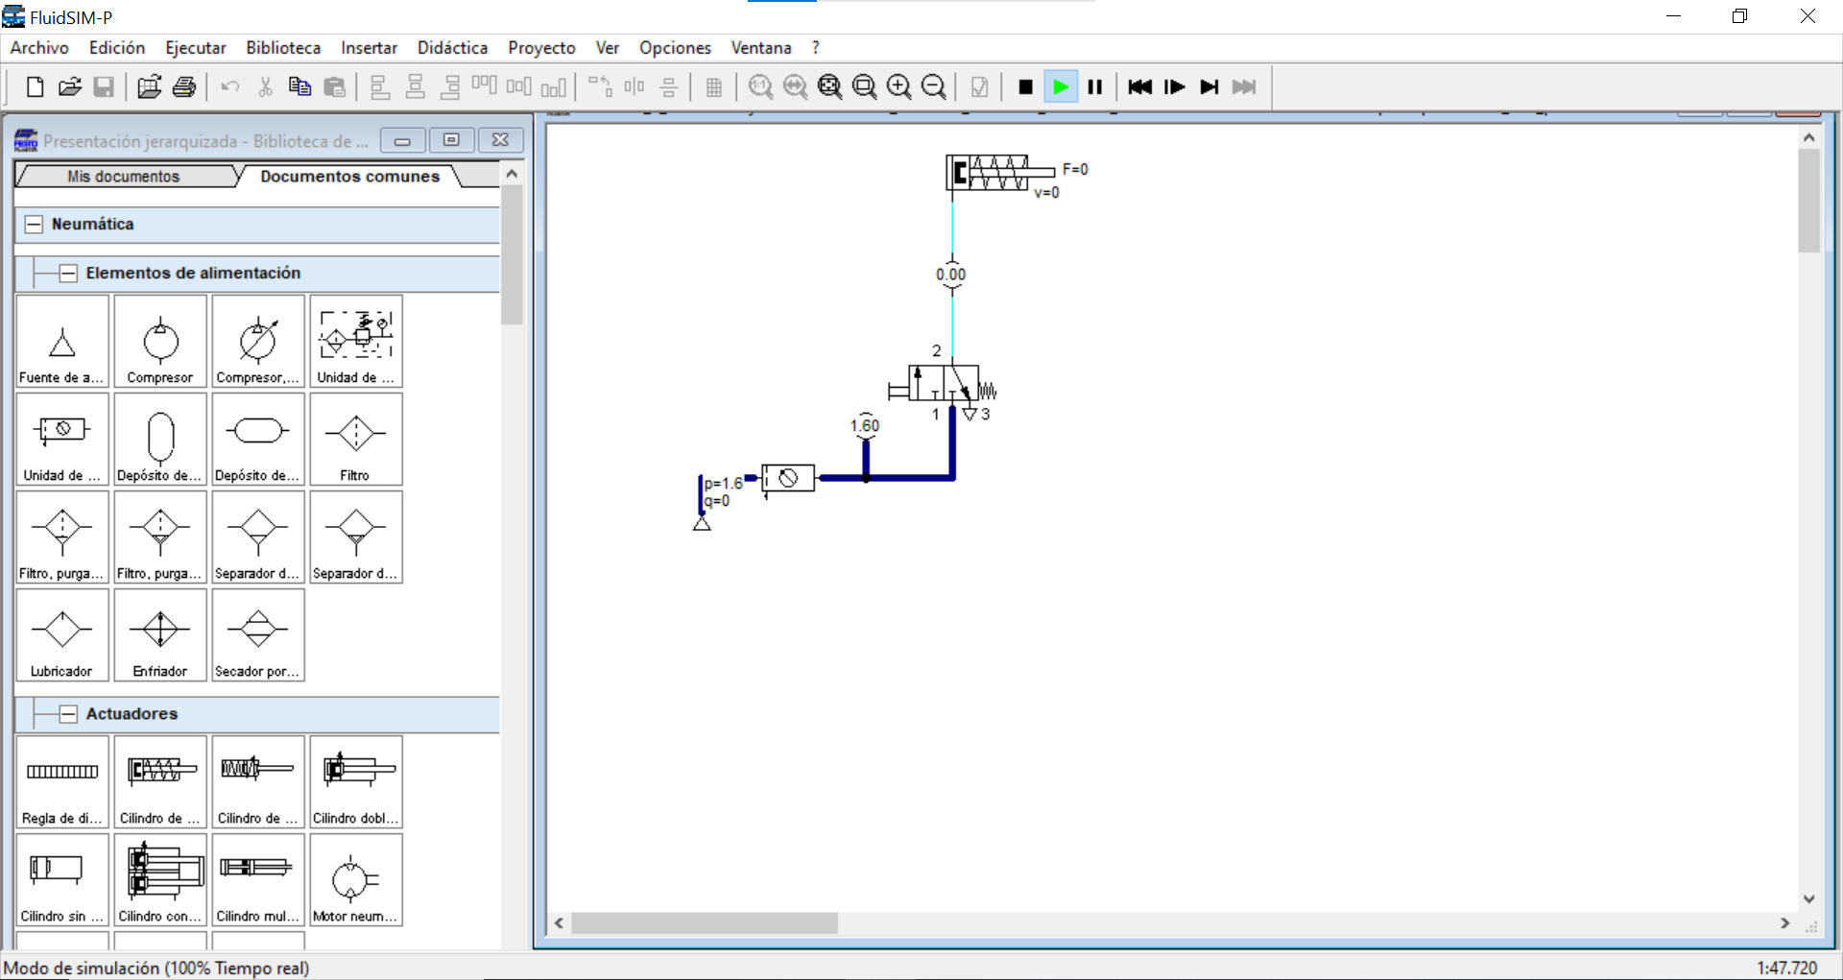
Task: Open the Ejecutar menu
Action: pos(195,48)
